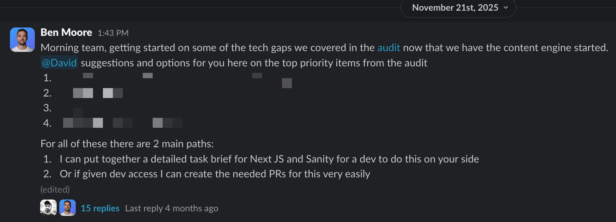The width and height of the screenshot is (616, 222).
Task: Click the (edited) label
Action: [x=54, y=189]
